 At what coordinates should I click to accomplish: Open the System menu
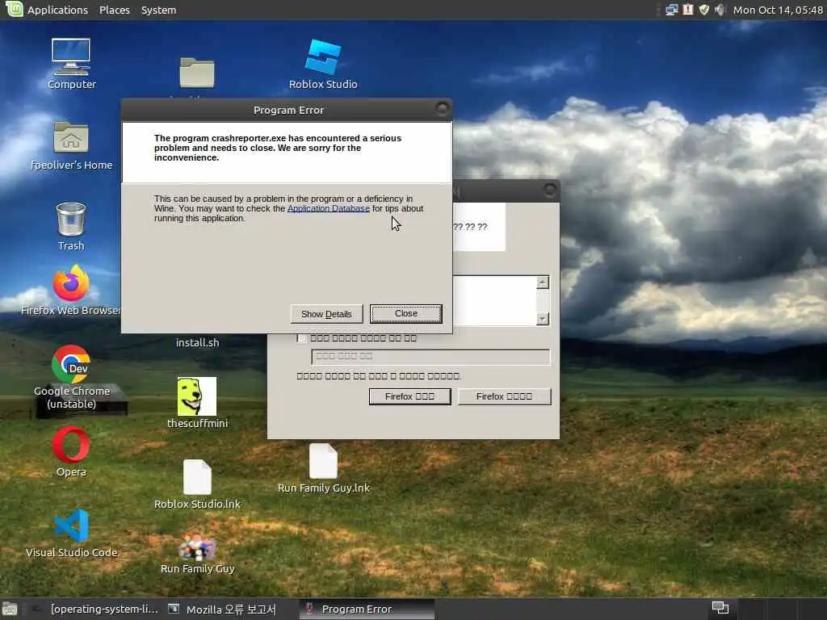[159, 10]
